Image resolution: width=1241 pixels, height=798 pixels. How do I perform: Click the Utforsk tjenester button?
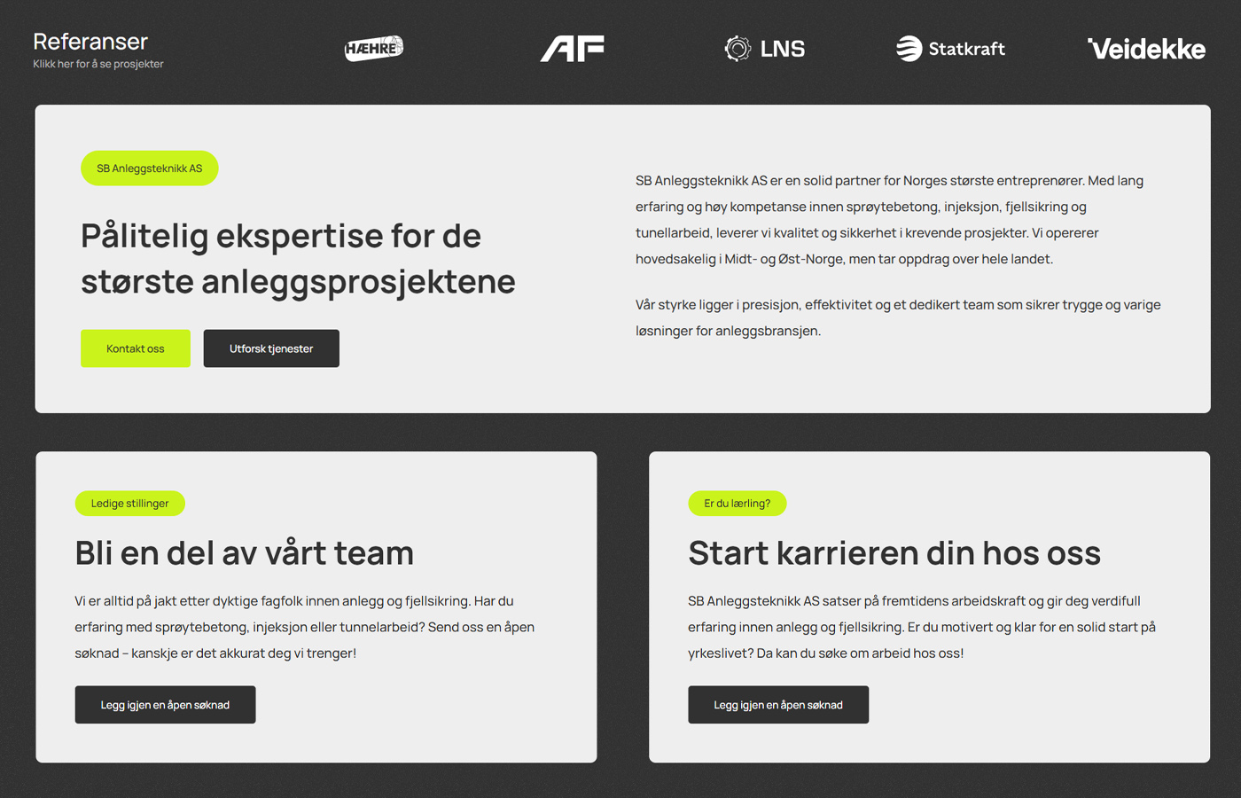(x=271, y=348)
